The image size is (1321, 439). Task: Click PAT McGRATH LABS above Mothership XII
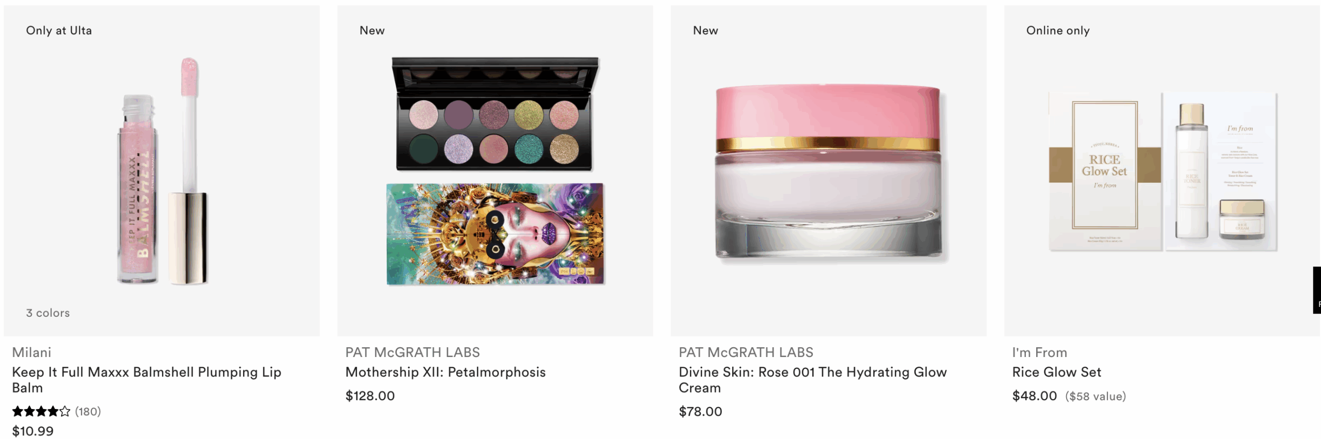pos(412,352)
